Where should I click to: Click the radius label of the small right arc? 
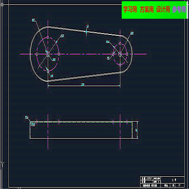(132, 33)
